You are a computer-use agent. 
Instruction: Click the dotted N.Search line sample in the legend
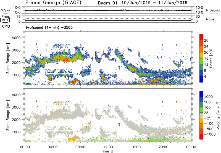214,13
